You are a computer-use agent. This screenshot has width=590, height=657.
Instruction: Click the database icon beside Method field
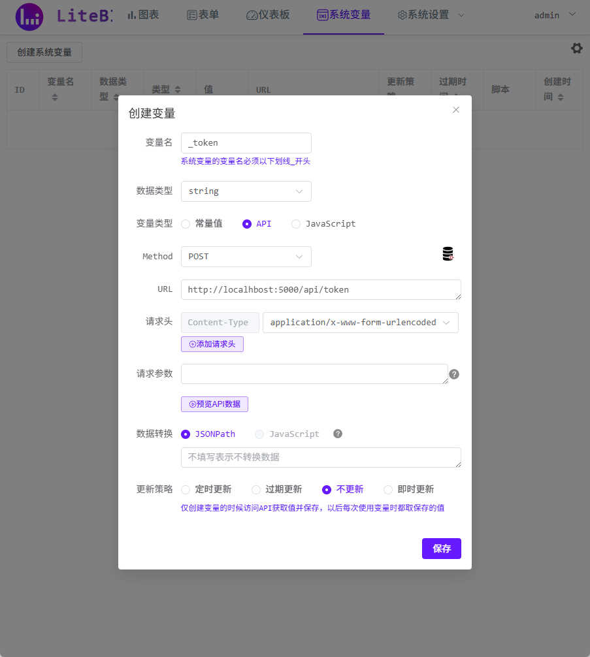447,253
